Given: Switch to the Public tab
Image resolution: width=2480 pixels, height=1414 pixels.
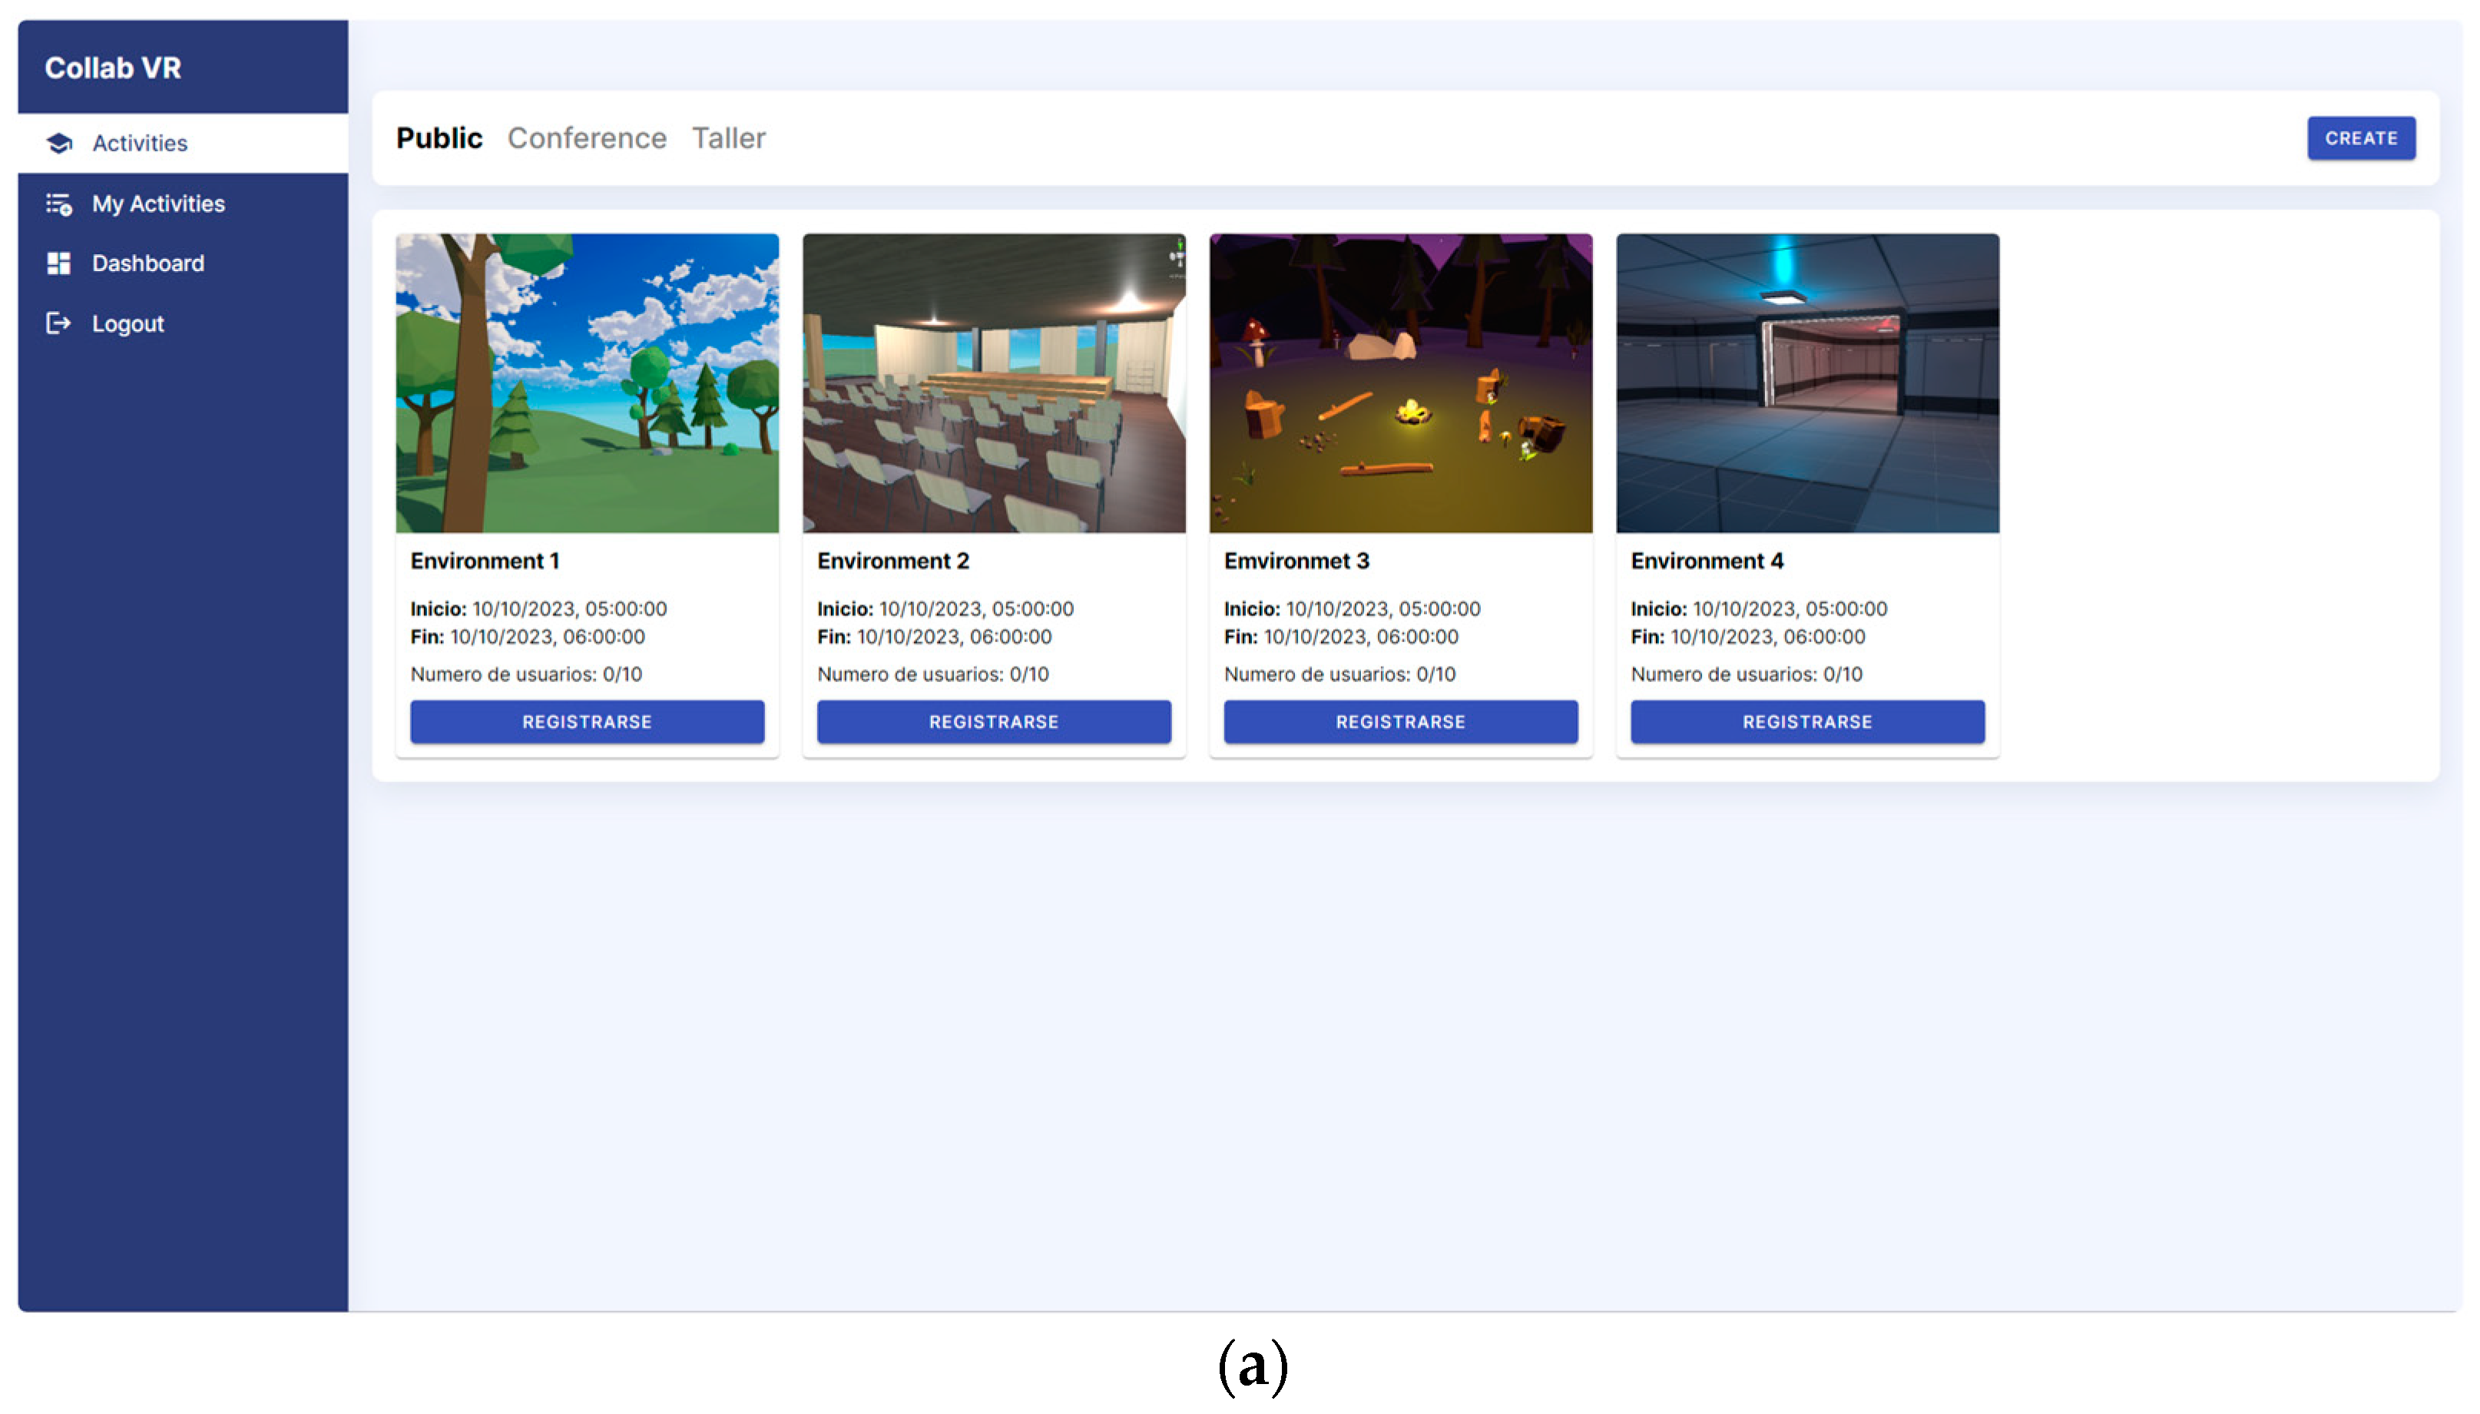Looking at the screenshot, I should 439,138.
